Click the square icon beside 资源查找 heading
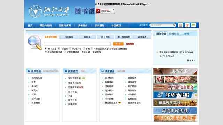Image resolution: width=223 pixels, height=125 pixels. [x=66, y=71]
